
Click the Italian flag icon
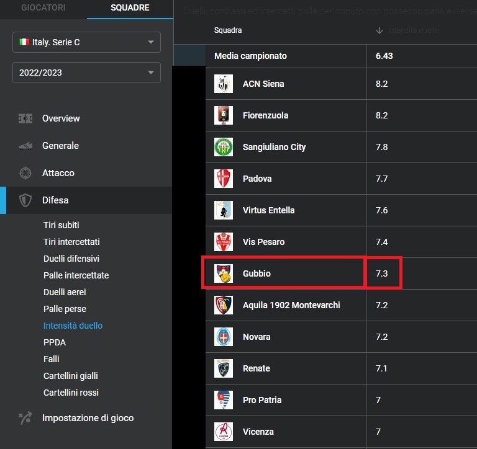[x=24, y=42]
